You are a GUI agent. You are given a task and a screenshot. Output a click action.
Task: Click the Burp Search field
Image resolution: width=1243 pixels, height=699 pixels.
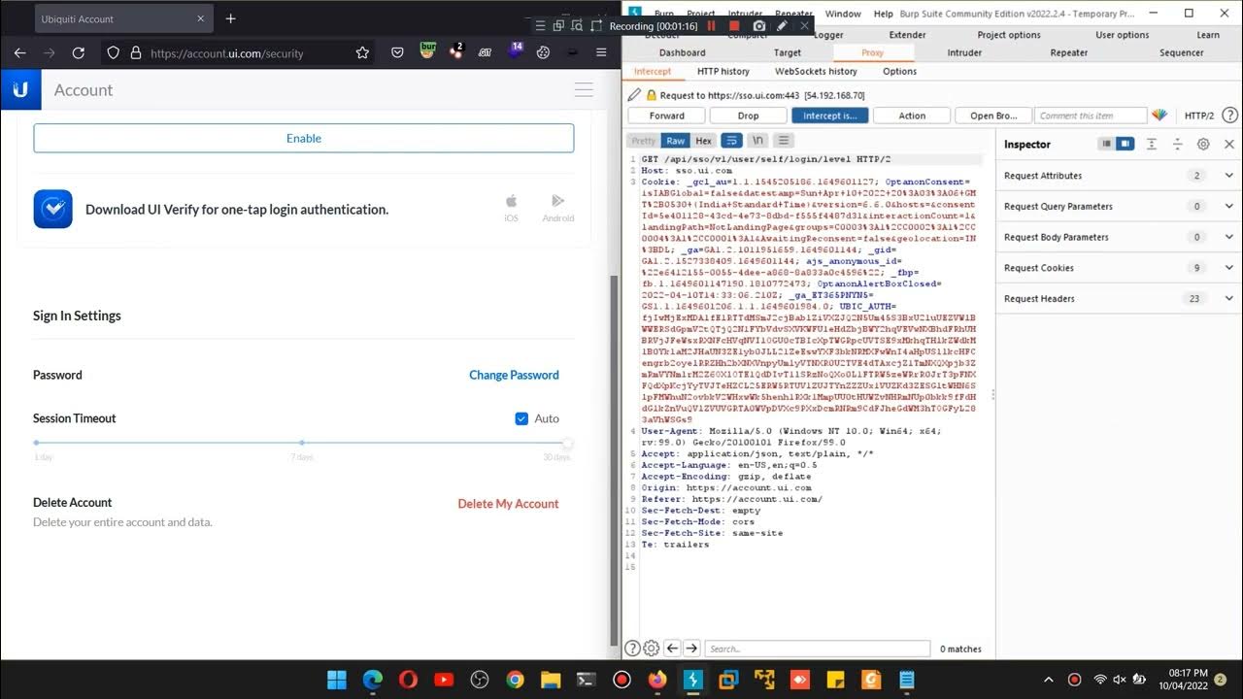point(818,649)
